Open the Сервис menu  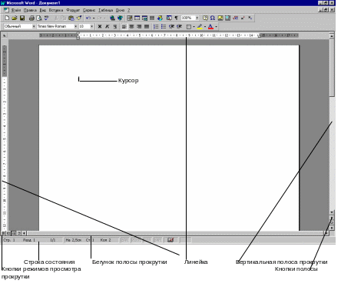point(89,10)
